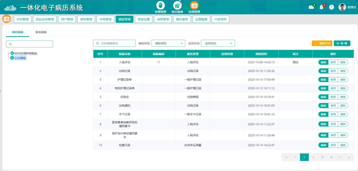Edit the 检查记录 template
358x171 pixels.
[323, 145]
